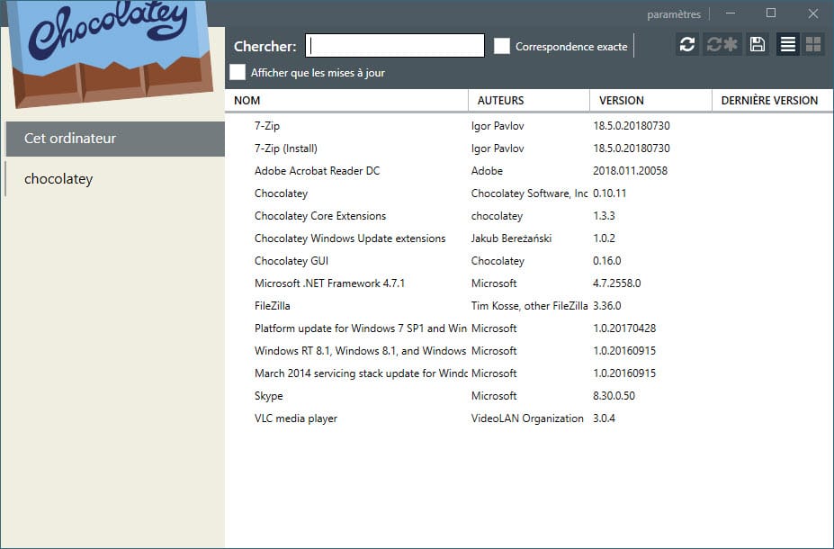Viewport: 834px width, 549px height.
Task: Click version 2018.011.20058 cell
Action: point(631,171)
